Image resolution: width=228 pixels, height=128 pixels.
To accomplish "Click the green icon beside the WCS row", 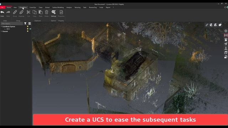I will [30, 29].
